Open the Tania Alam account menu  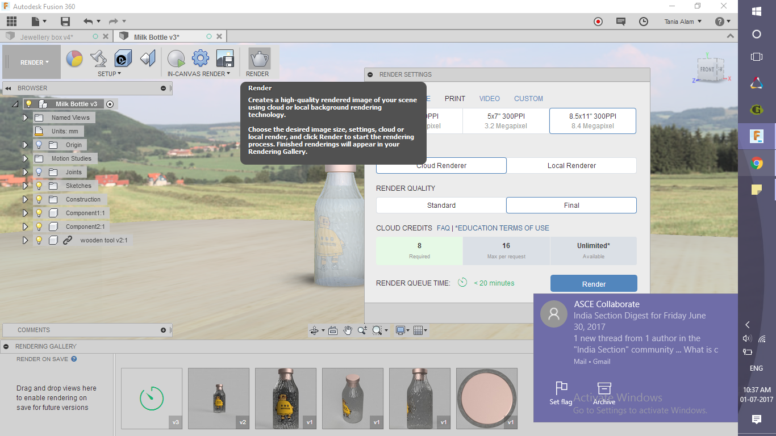(x=683, y=22)
